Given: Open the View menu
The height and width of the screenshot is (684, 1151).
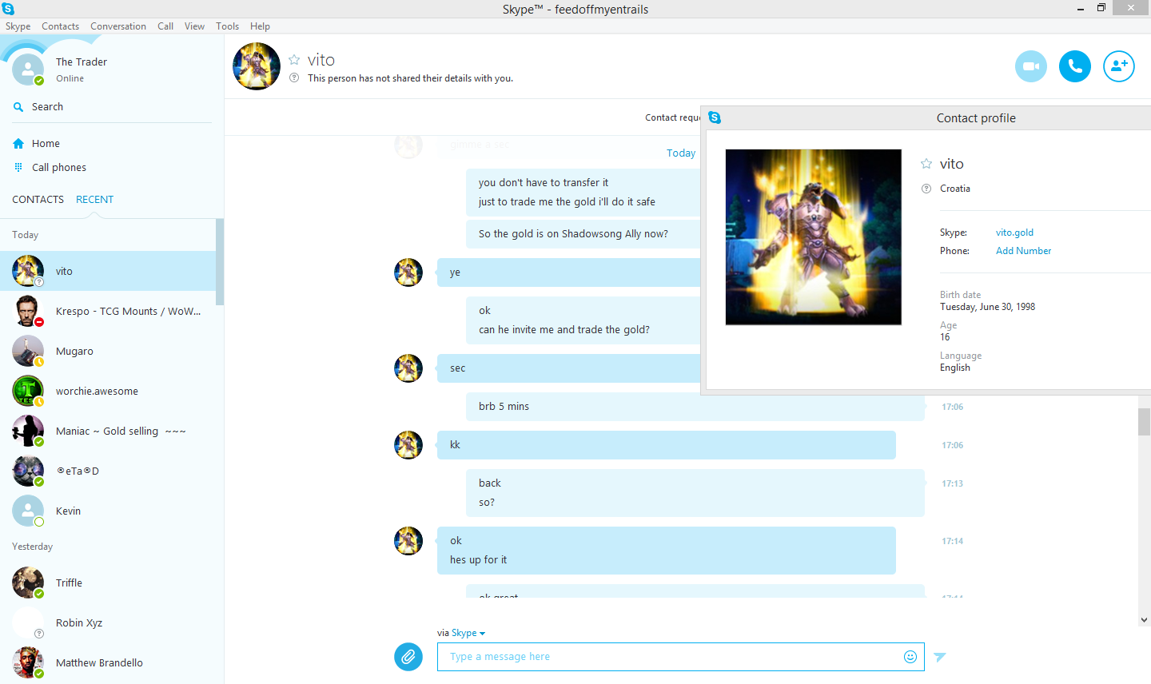Looking at the screenshot, I should (194, 26).
